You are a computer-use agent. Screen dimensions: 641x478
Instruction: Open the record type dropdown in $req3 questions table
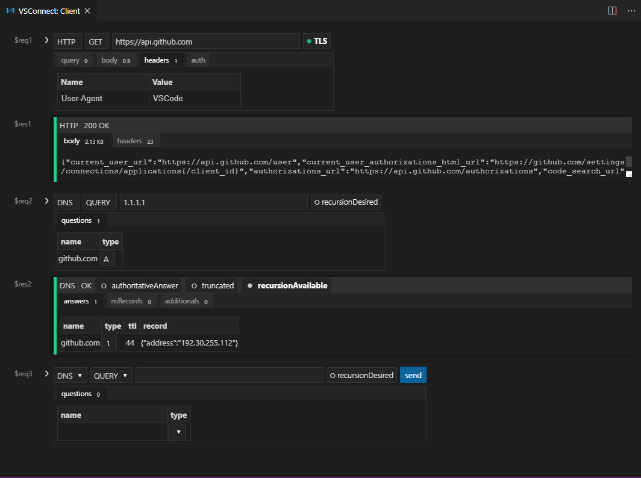click(x=178, y=432)
